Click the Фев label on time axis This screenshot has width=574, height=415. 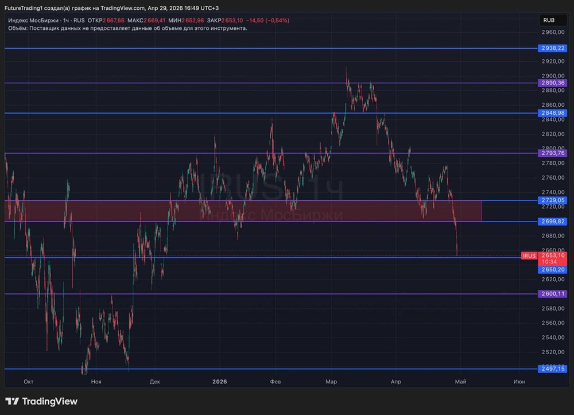point(276,382)
